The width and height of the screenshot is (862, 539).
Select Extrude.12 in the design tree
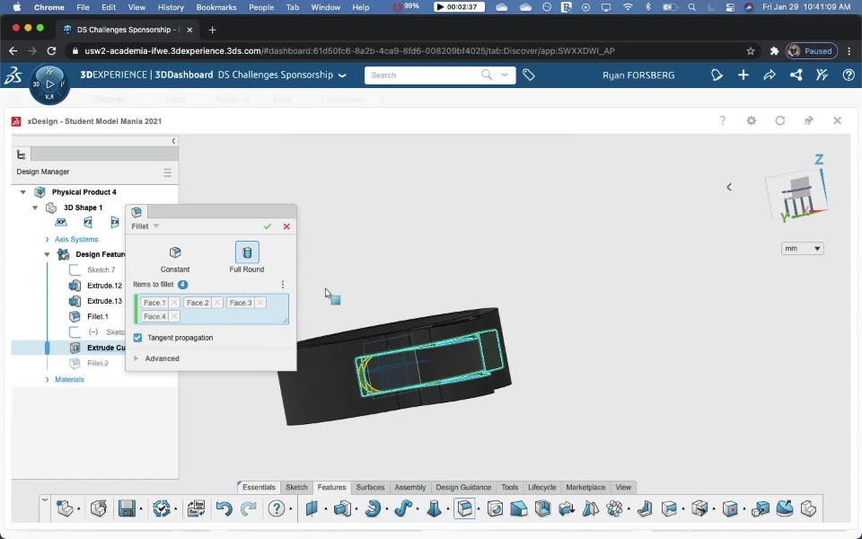(104, 286)
